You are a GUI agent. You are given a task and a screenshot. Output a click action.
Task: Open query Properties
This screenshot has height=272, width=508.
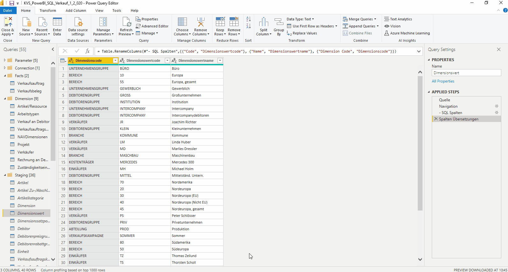click(x=147, y=19)
